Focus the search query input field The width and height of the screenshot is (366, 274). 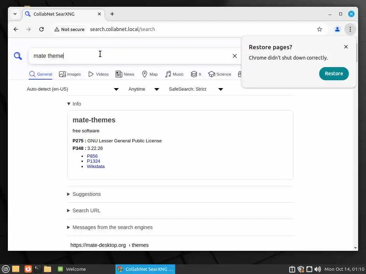coord(131,56)
